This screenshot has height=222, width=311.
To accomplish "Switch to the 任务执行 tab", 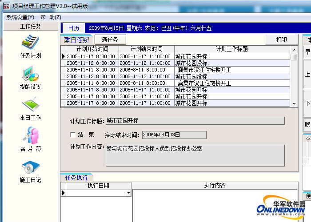I will tap(76, 178).
